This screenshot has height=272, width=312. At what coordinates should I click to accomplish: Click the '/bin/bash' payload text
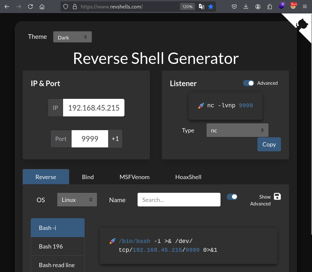pos(135,241)
